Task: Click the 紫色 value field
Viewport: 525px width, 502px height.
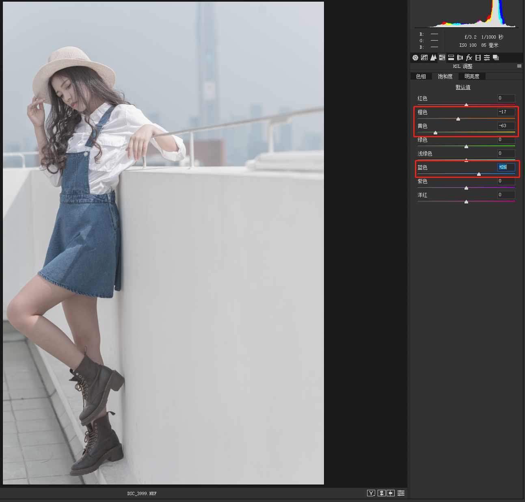Action: pos(506,181)
